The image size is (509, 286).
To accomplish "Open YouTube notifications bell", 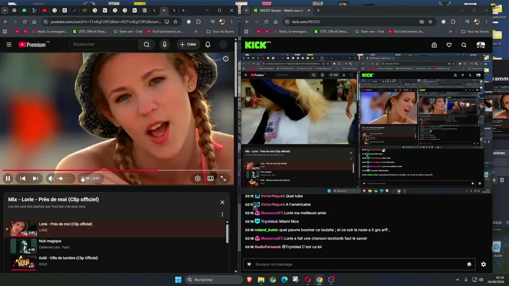I will pyautogui.click(x=208, y=44).
